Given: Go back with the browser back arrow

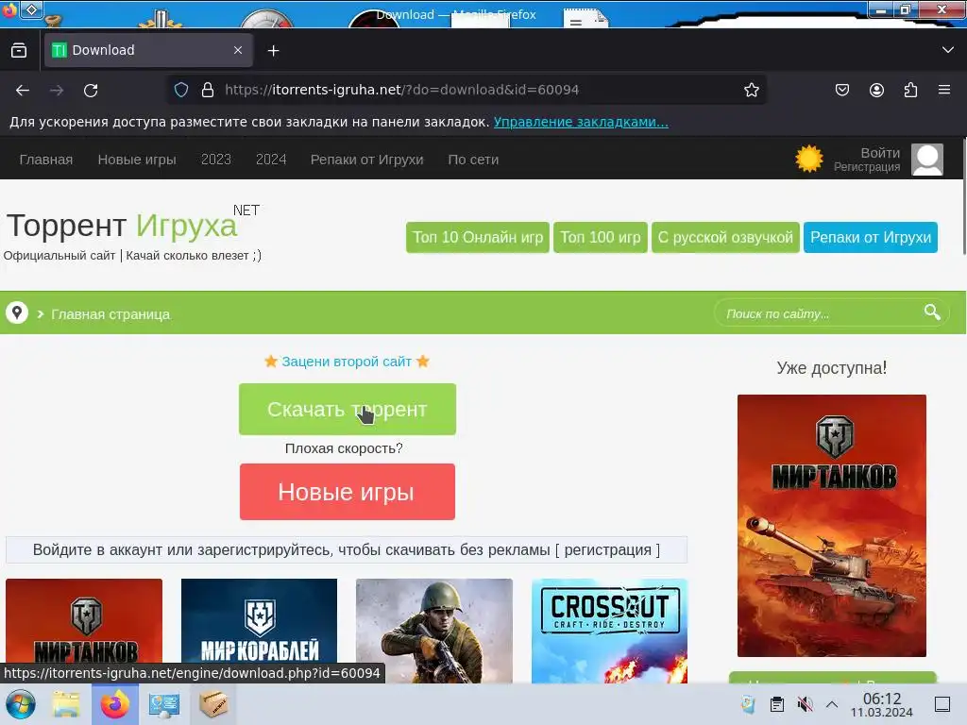Looking at the screenshot, I should point(23,90).
